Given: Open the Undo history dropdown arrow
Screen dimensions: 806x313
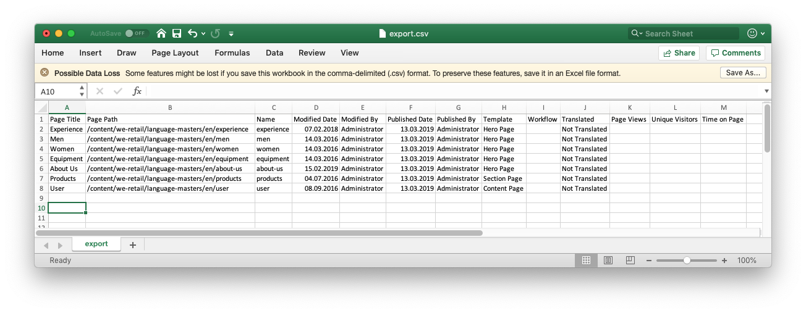Looking at the screenshot, I should point(203,34).
